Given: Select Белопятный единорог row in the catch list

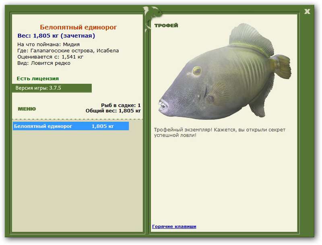Looking at the screenshot, I should pyautogui.click(x=71, y=126).
